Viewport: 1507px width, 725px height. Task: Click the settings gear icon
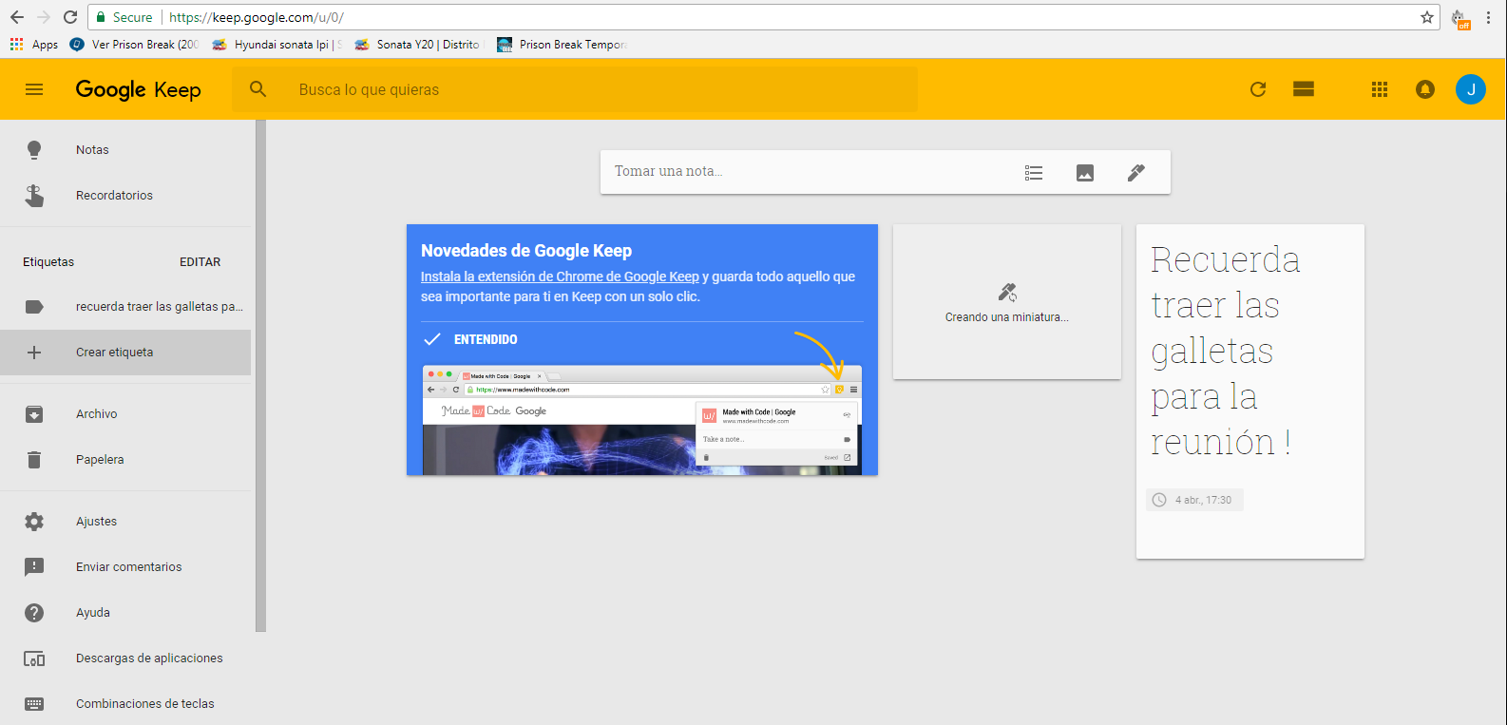tap(34, 521)
